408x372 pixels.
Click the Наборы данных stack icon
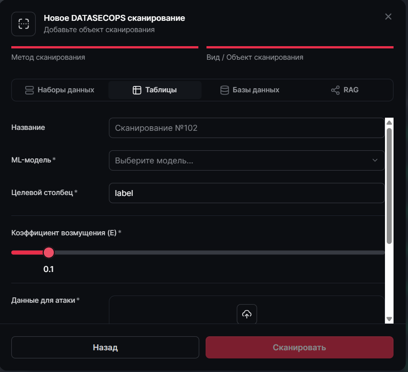pos(29,90)
